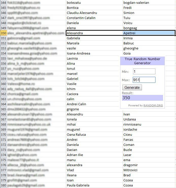The width and height of the screenshot is (176, 188).
Task: Click the Gabriel cell in row 359
Action: 94,79
